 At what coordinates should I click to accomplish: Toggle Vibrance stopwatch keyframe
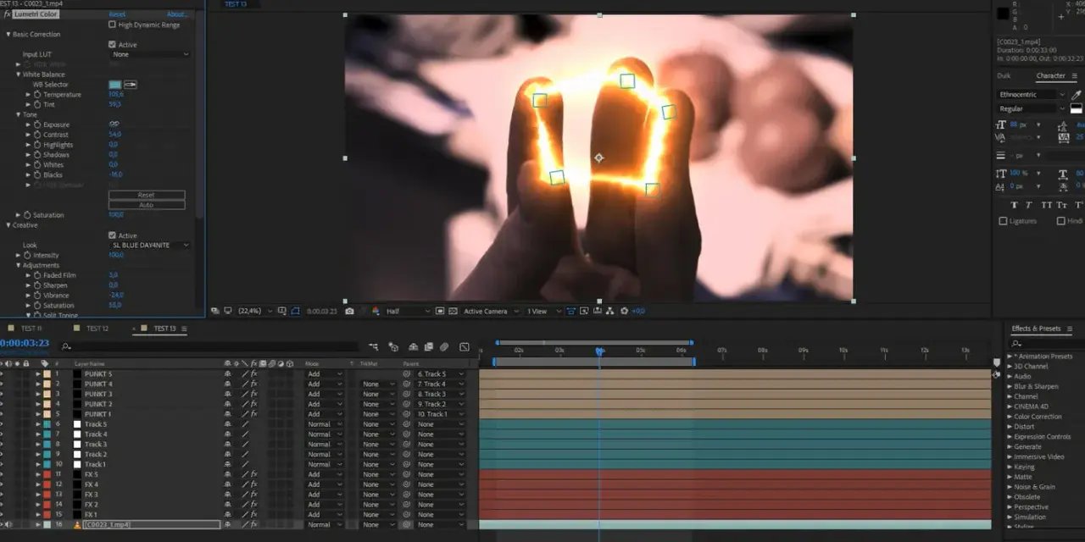(37, 296)
